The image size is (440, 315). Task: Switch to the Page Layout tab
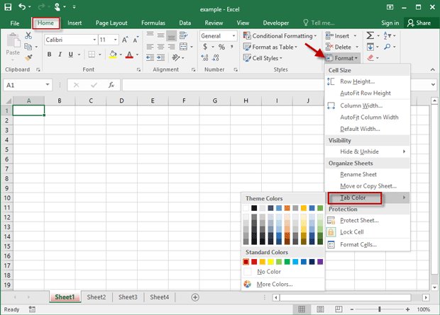tap(112, 23)
